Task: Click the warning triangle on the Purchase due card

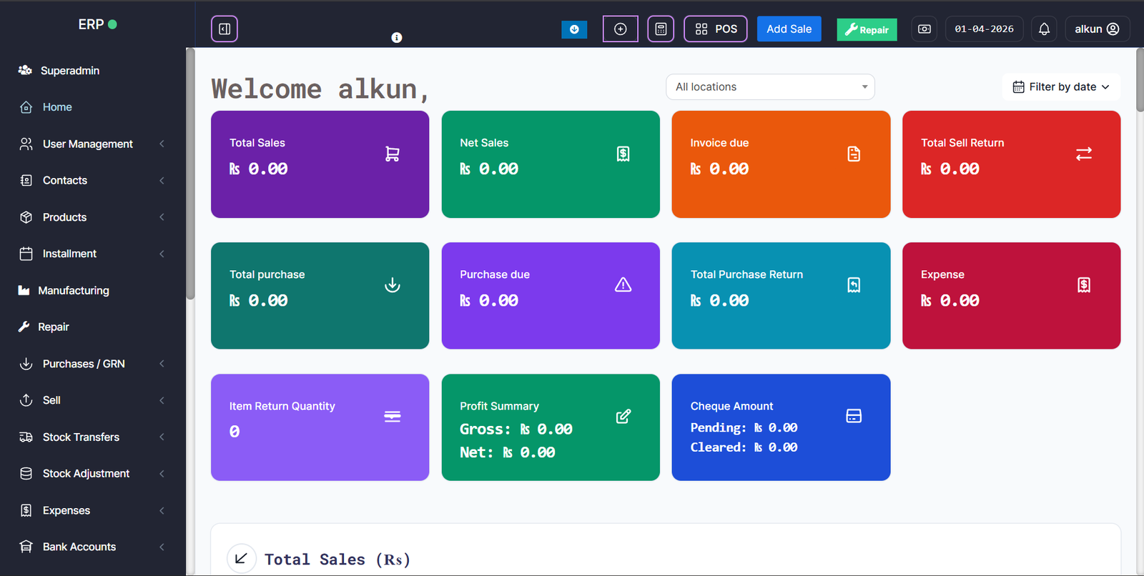Action: click(x=623, y=285)
